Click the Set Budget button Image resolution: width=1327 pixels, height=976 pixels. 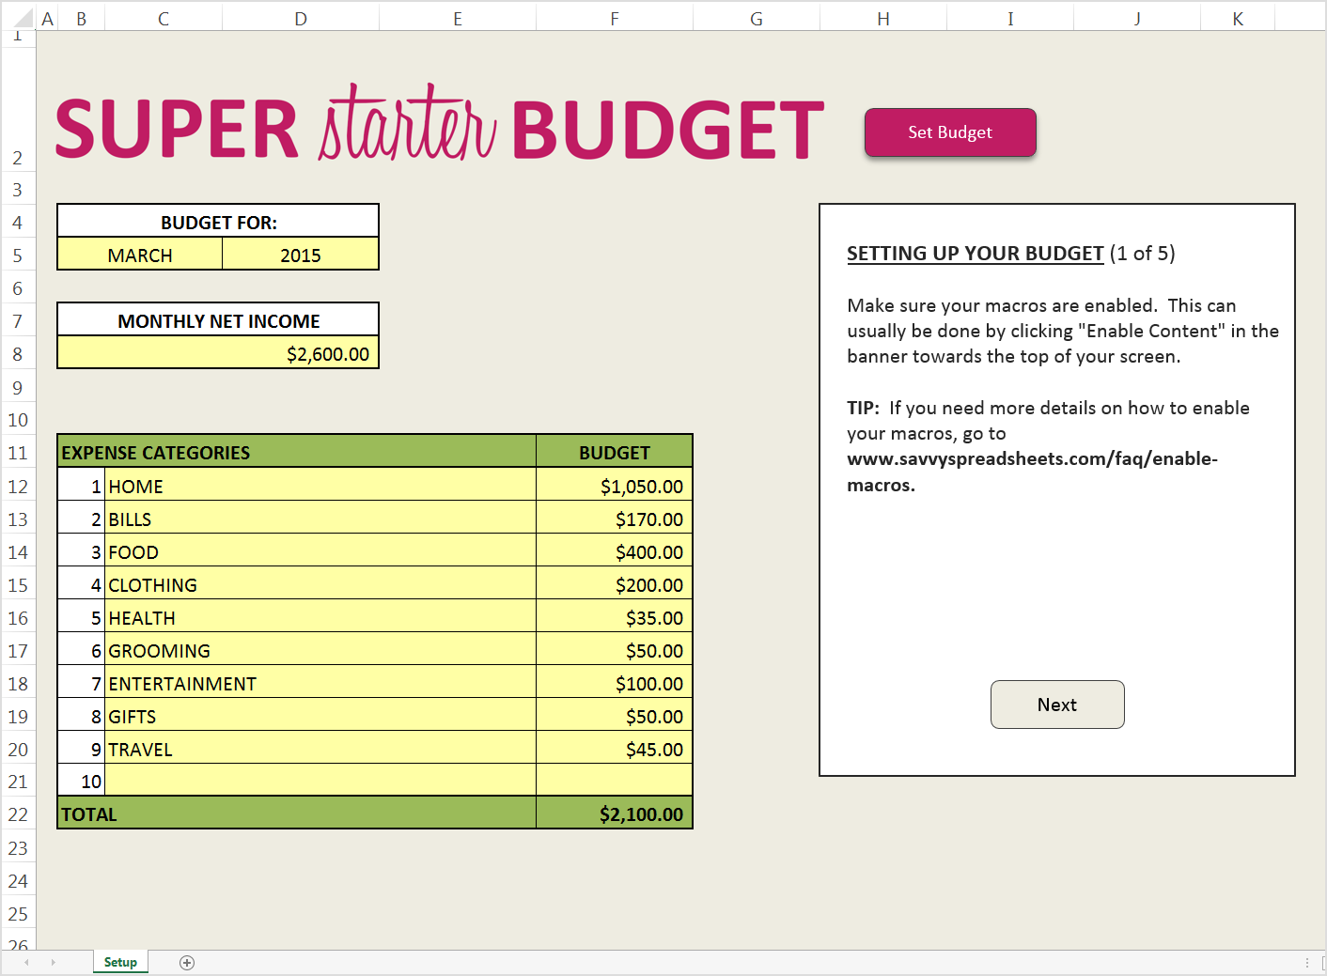[949, 132]
